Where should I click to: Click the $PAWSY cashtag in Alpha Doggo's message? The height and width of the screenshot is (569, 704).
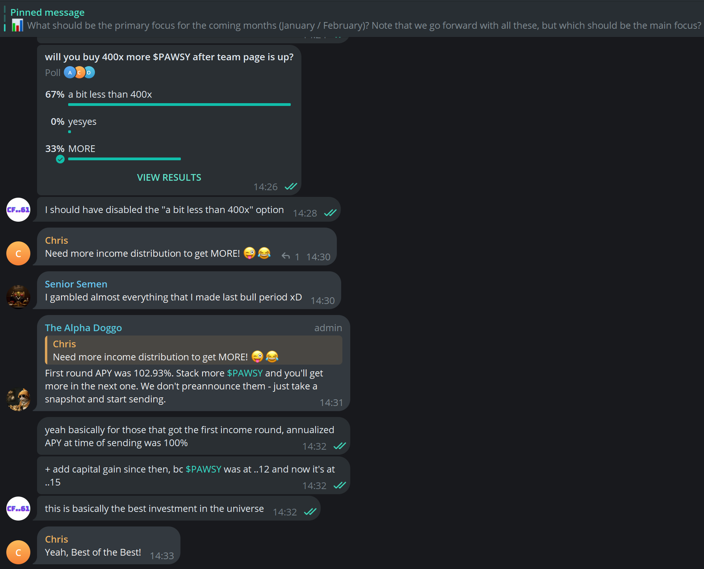[x=245, y=373]
